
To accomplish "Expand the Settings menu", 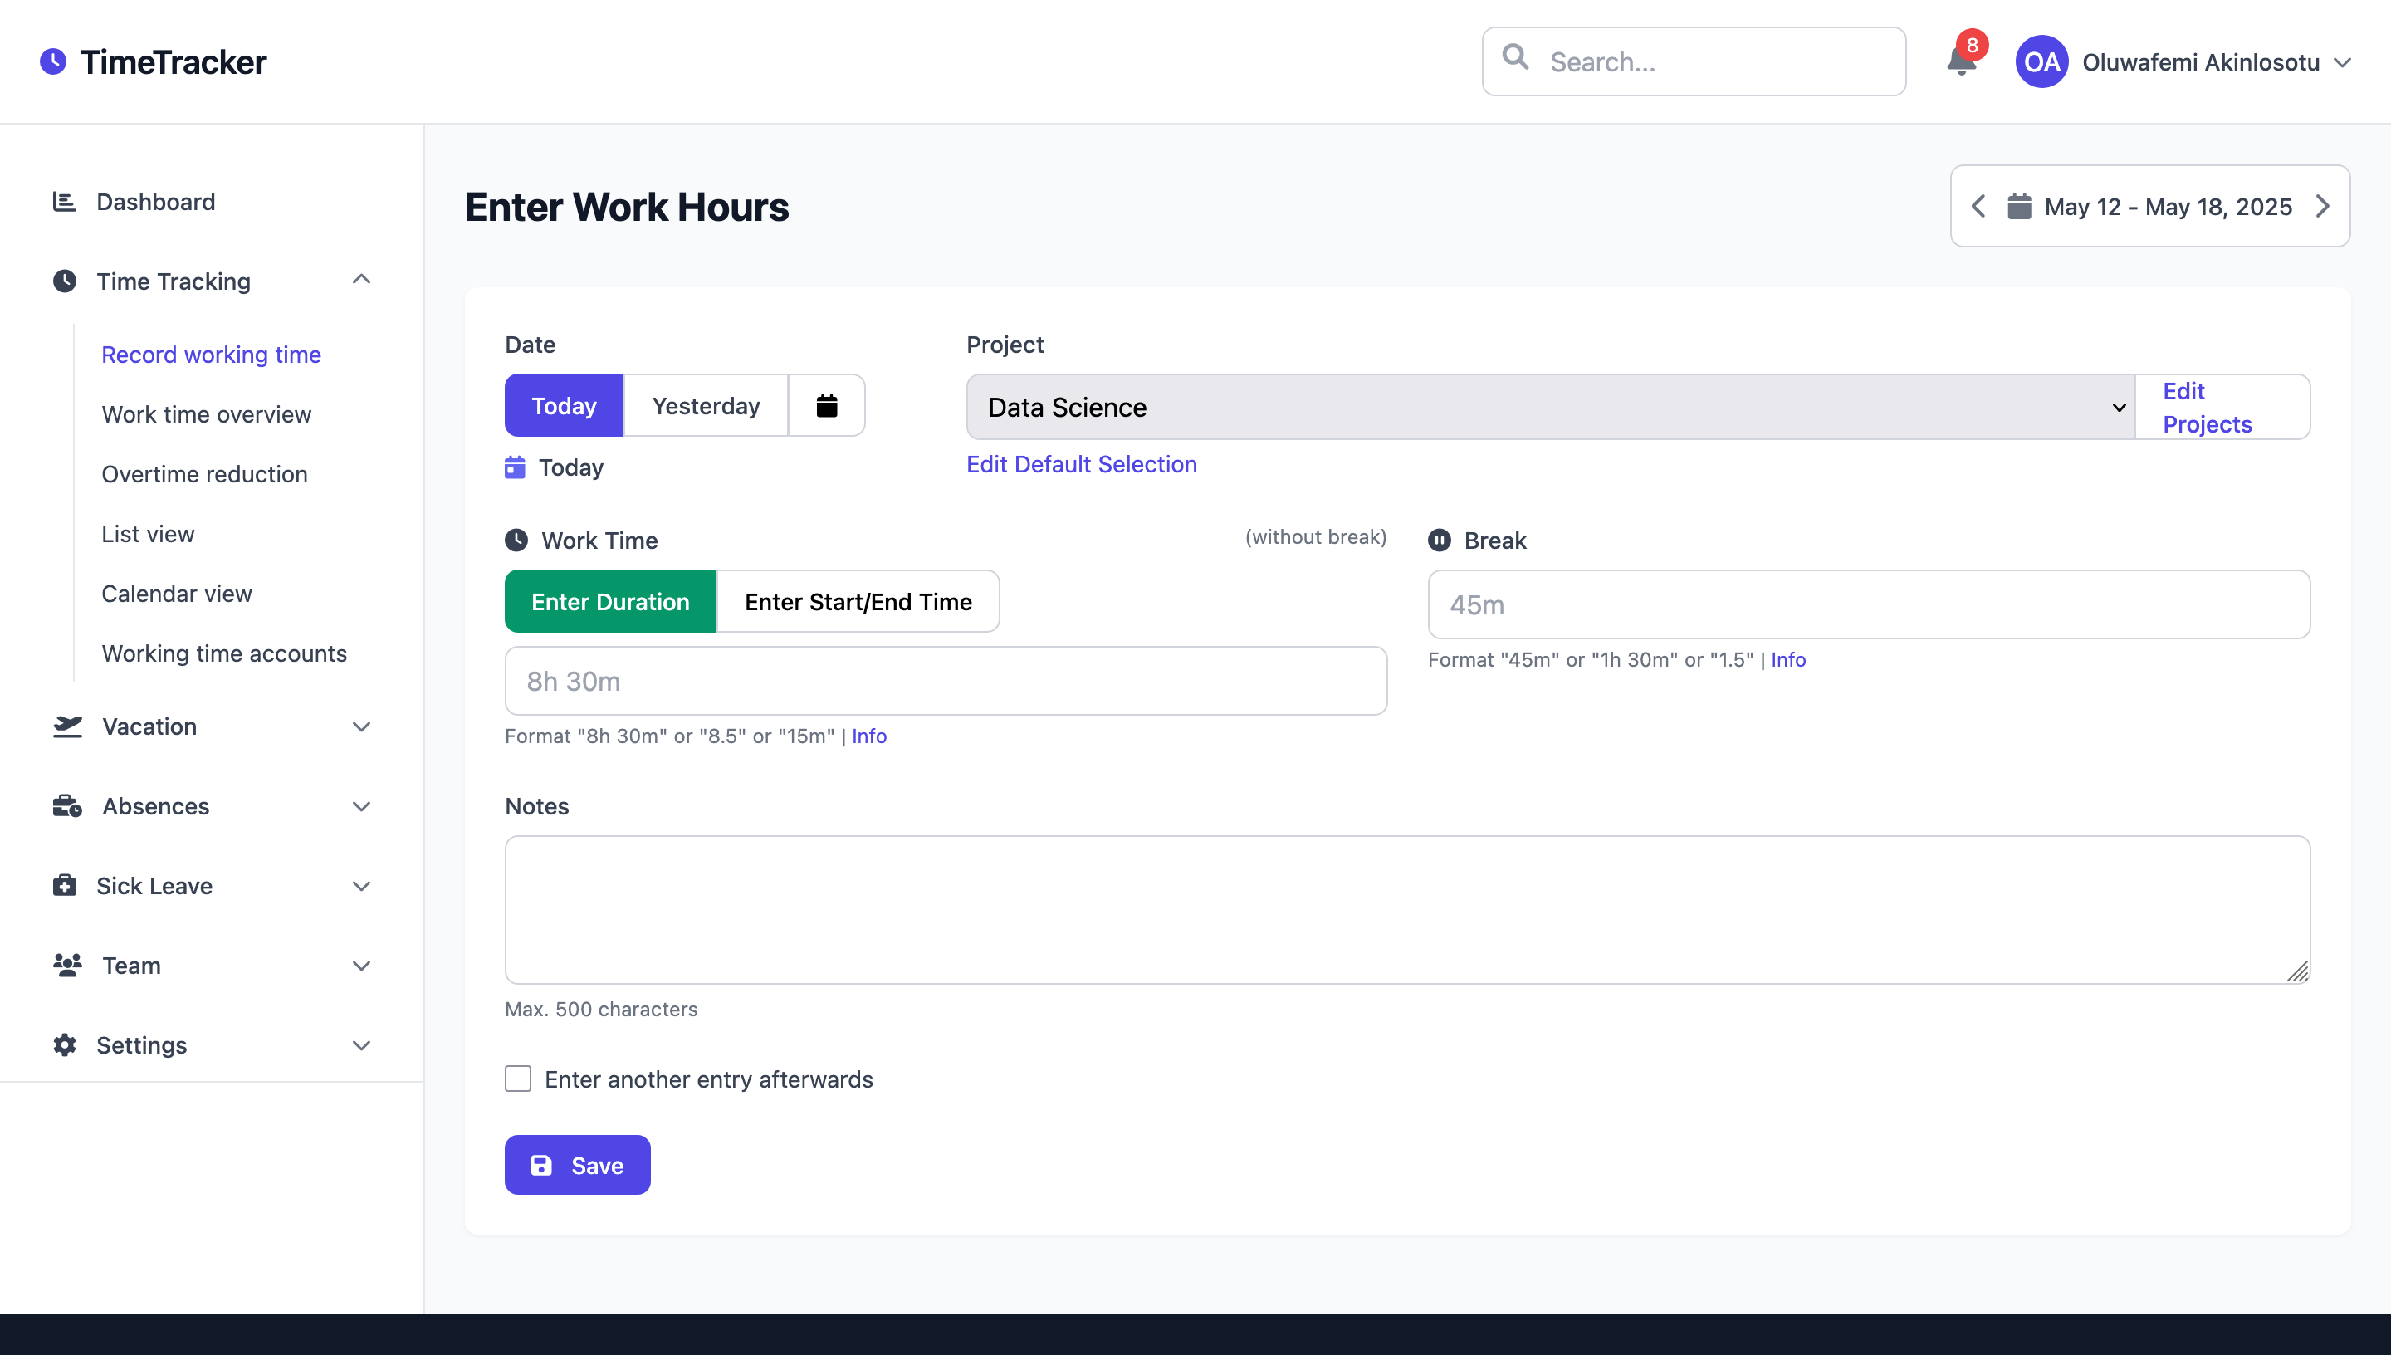I will pyautogui.click(x=362, y=1046).
